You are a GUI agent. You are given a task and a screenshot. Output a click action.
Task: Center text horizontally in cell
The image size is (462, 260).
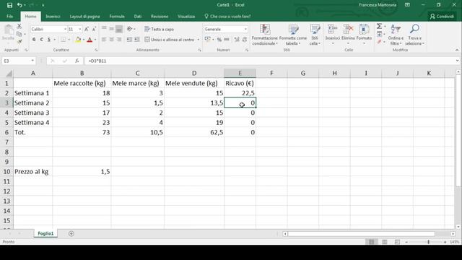coord(111,40)
